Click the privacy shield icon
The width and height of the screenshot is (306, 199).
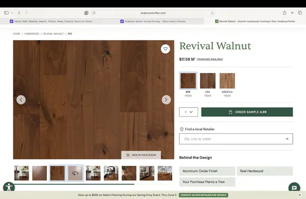[x=94, y=13]
